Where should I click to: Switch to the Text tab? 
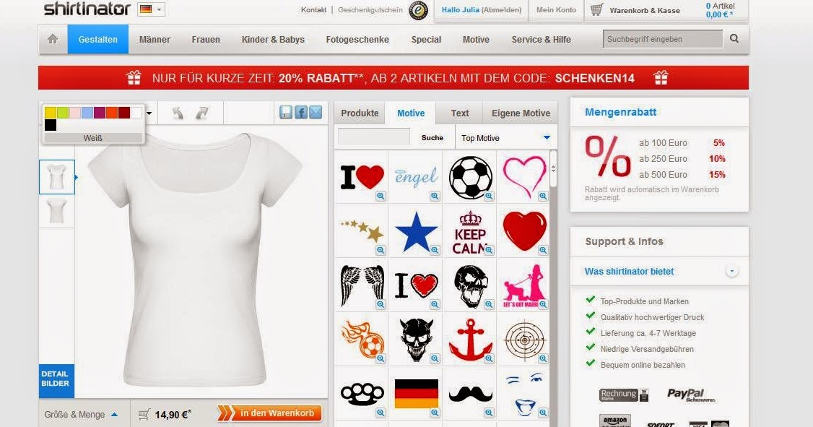[x=460, y=113]
